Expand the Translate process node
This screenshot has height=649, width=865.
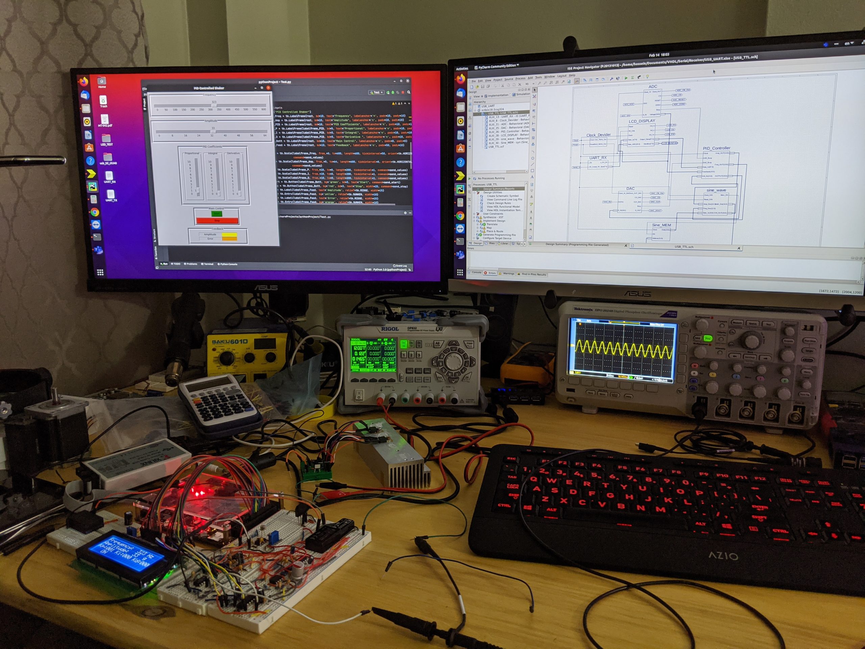[x=478, y=224]
